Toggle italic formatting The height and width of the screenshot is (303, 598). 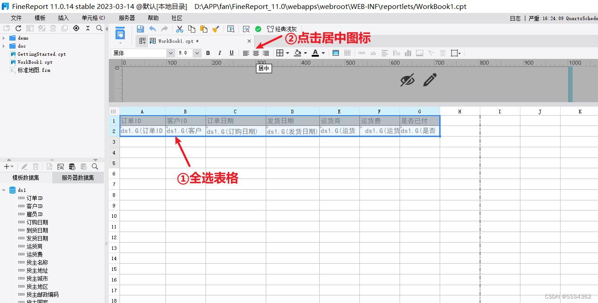(x=220, y=53)
